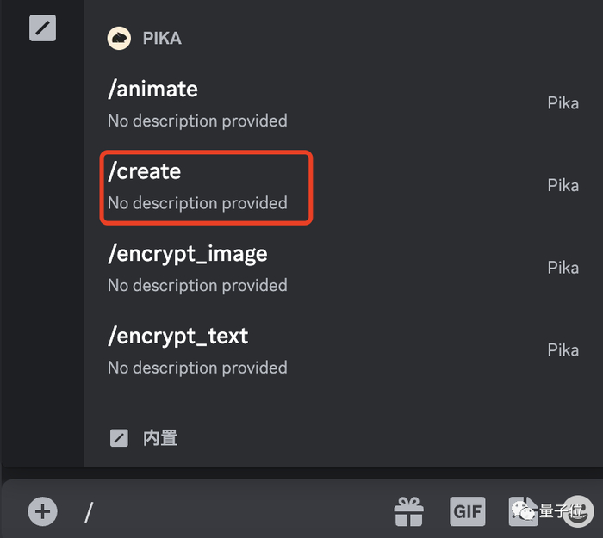This screenshot has width=603, height=538.
Task: Click the Pika label beside /encrypt_image
Action: pos(563,268)
